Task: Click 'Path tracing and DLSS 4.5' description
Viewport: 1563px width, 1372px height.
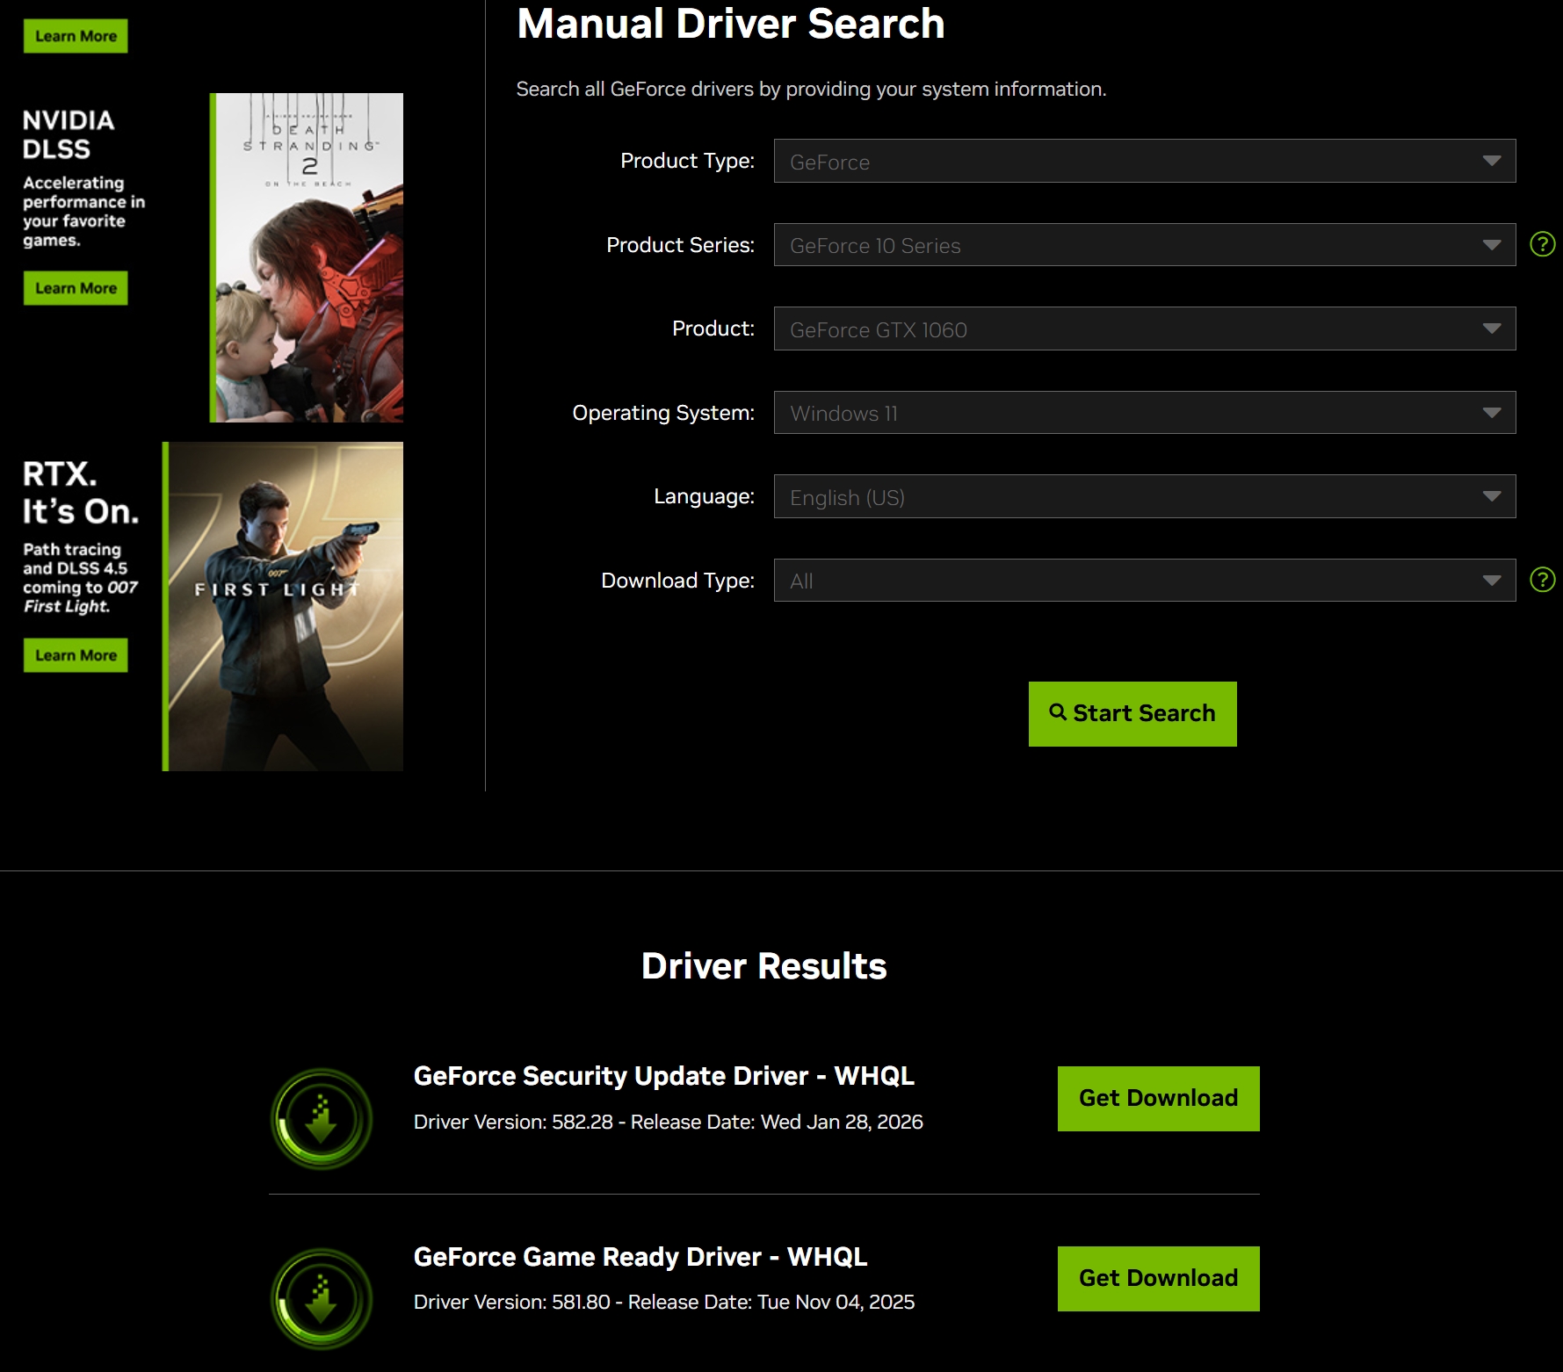Action: pos(81,578)
